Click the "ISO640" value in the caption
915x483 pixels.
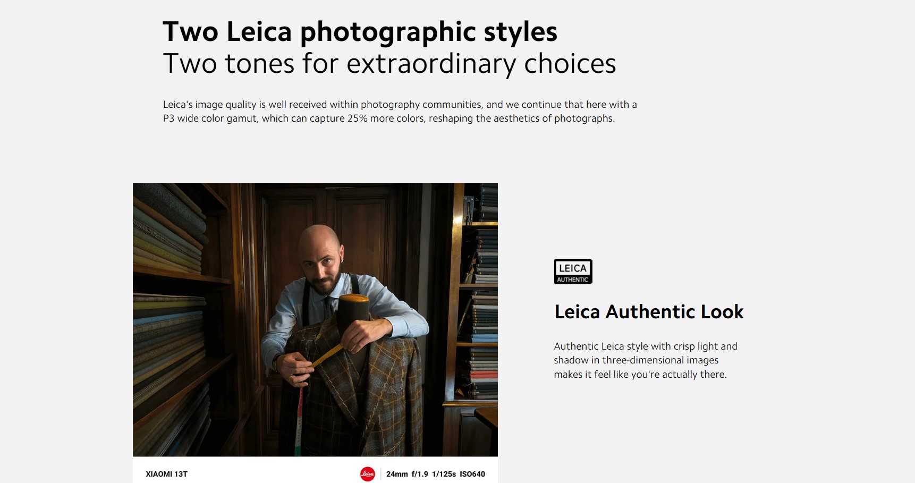[472, 474]
